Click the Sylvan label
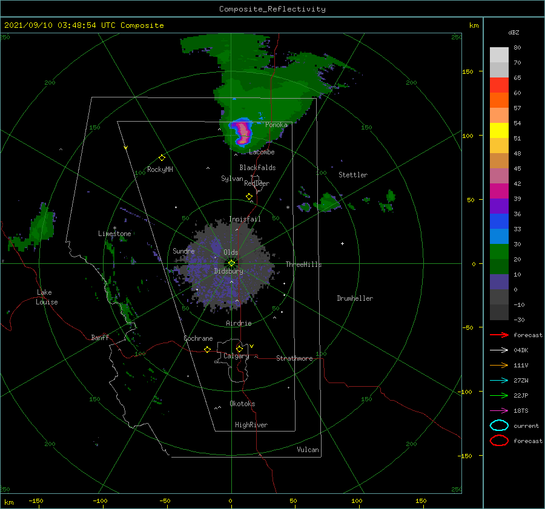This screenshot has height=509, width=545. pos(232,179)
